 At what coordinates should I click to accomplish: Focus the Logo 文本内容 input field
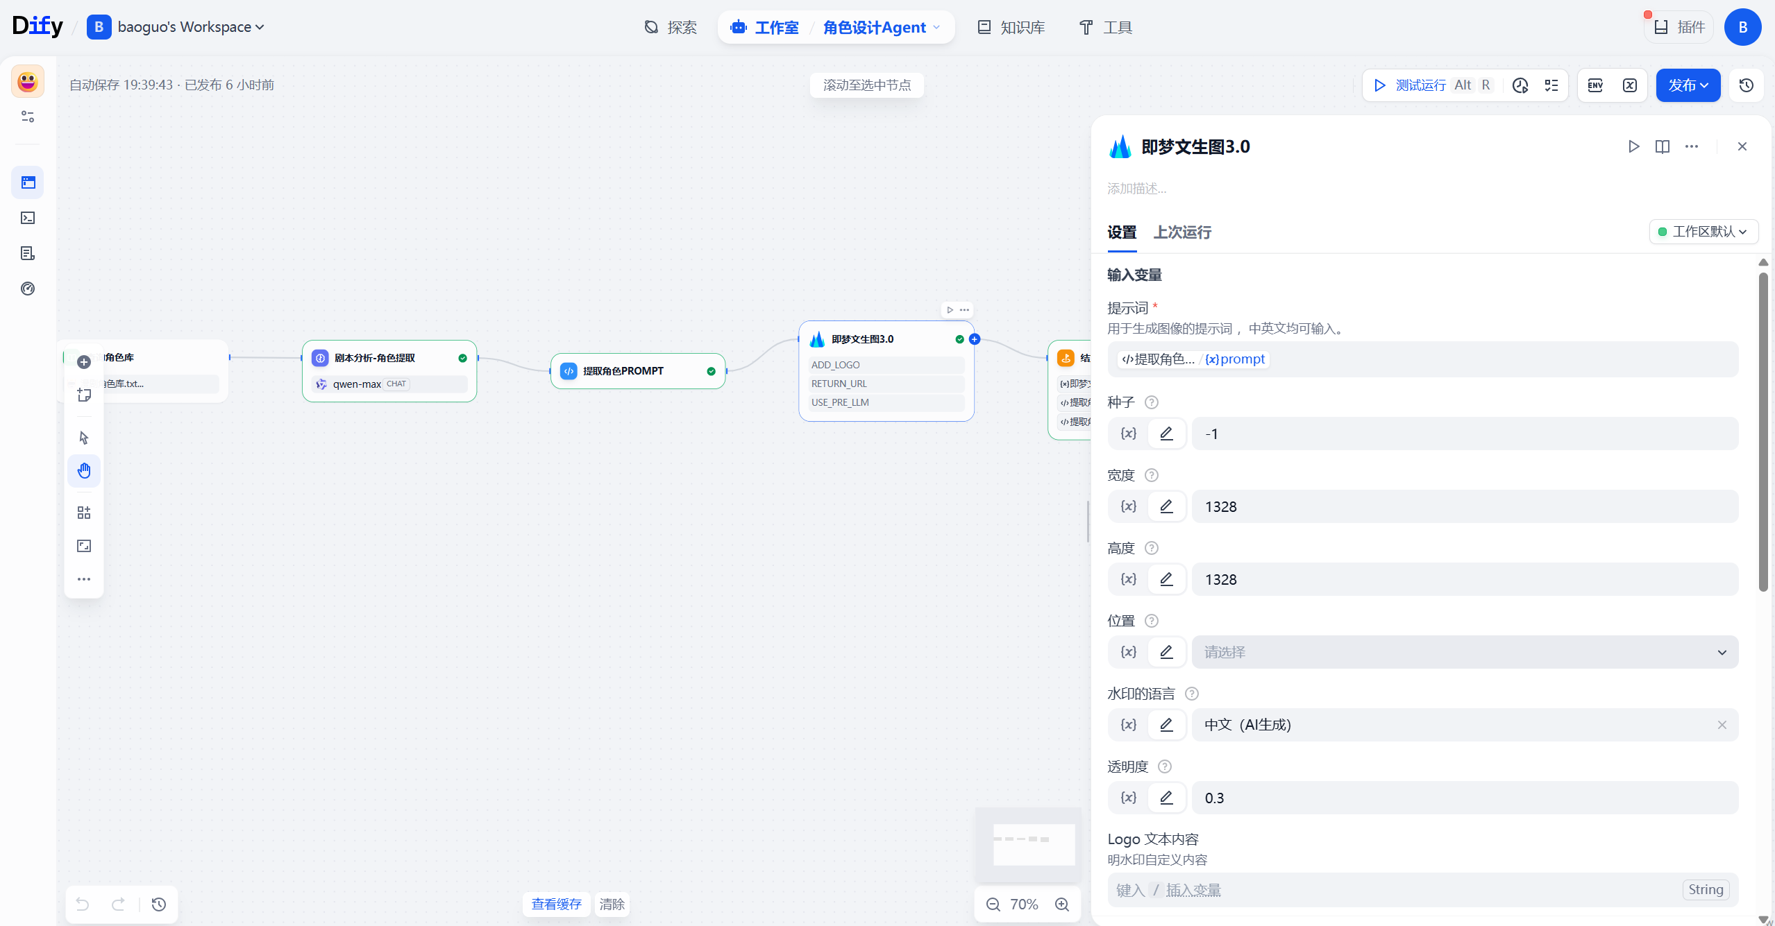click(1423, 890)
